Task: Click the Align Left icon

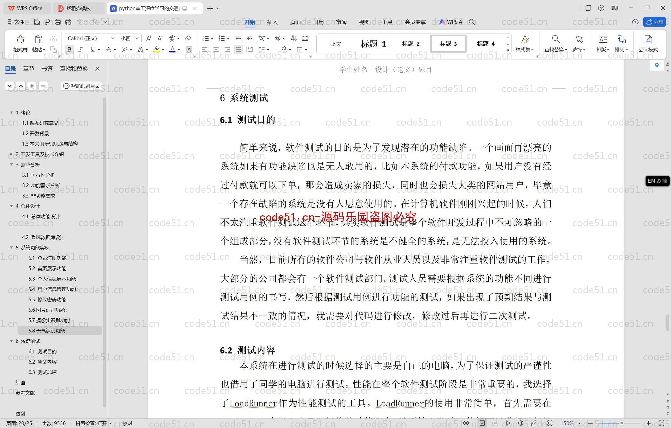Action: tap(205, 50)
